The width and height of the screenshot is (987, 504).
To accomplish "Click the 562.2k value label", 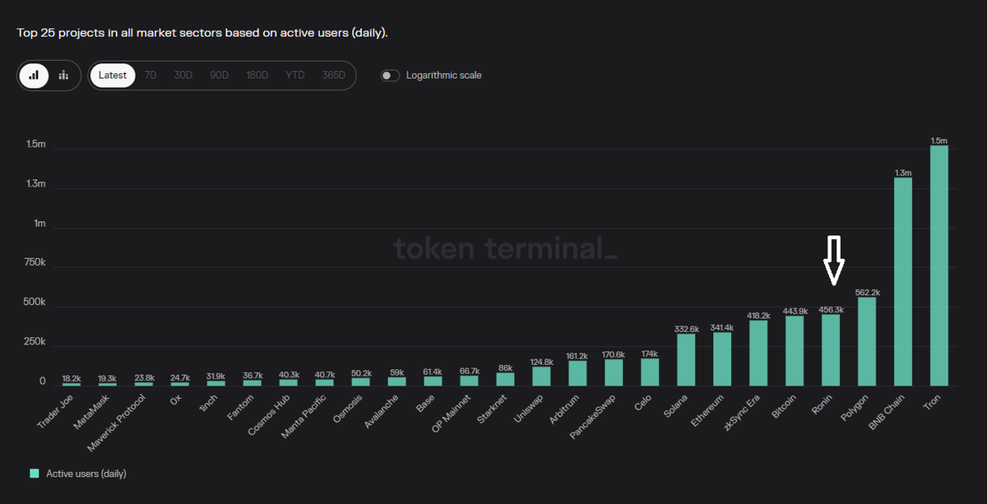I will point(867,292).
